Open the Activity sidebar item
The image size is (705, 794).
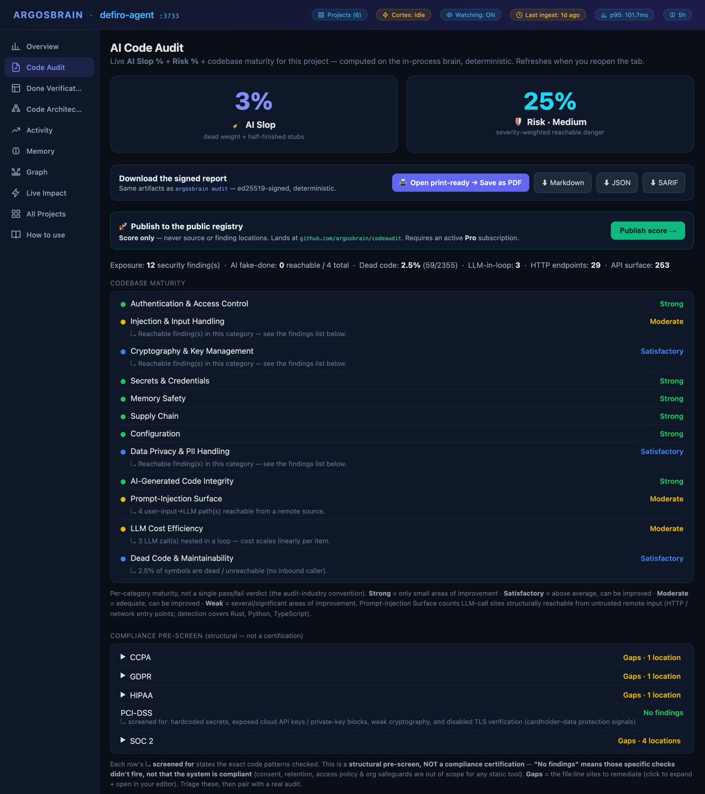tap(49, 130)
